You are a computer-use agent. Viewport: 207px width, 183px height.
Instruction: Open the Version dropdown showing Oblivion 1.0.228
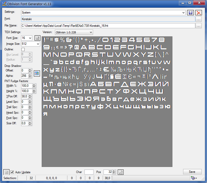pyautogui.click(x=90, y=32)
